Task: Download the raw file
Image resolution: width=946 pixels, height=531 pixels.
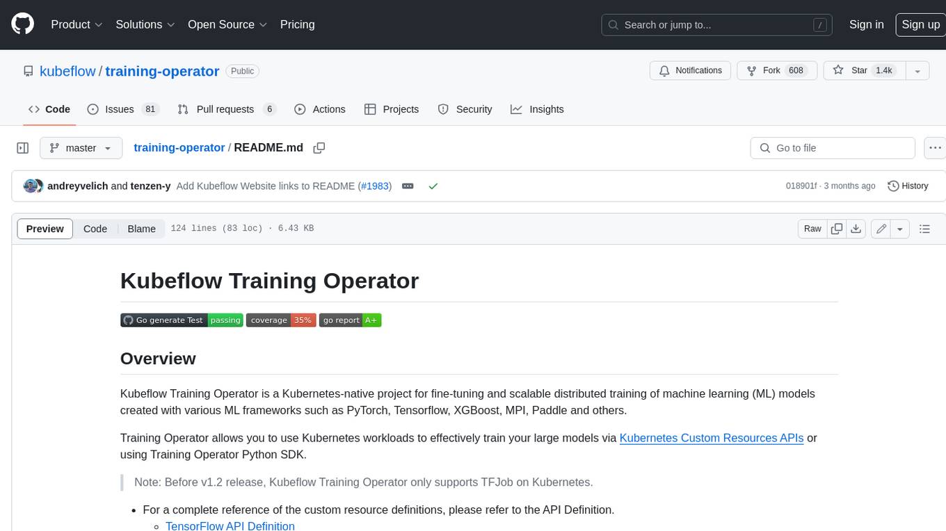Action: 856,229
